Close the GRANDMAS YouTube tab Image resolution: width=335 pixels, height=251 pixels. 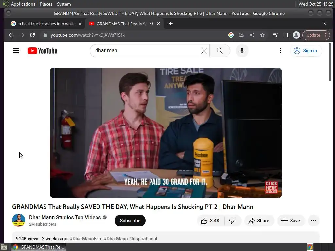158,24
